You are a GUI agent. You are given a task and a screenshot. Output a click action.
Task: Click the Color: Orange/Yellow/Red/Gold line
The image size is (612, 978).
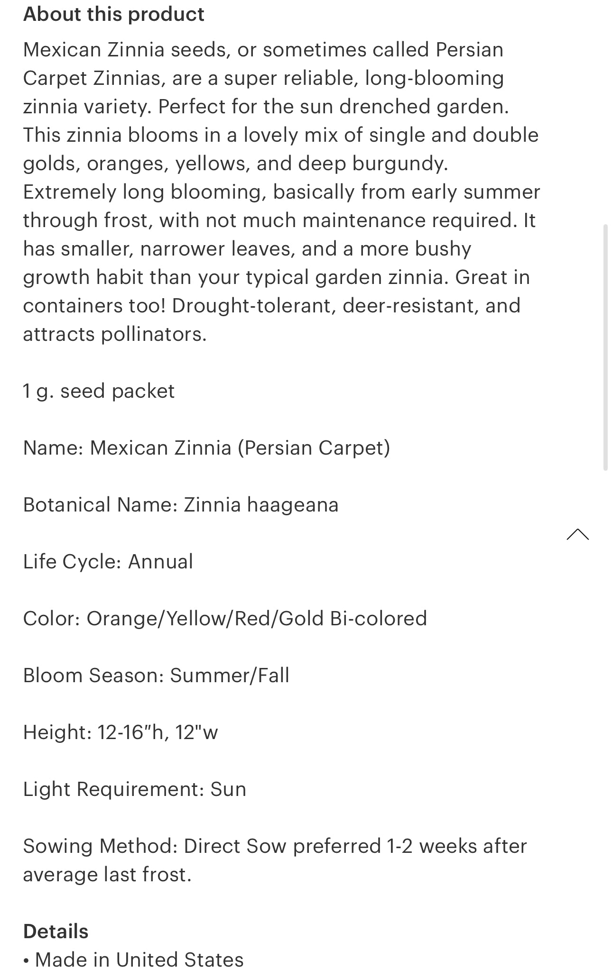coord(225,619)
